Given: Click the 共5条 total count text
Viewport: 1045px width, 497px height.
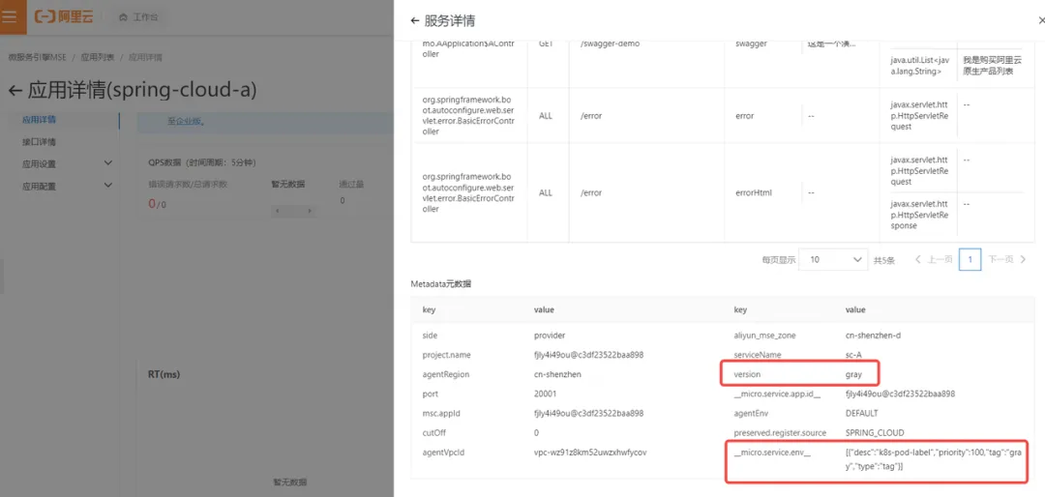Looking at the screenshot, I should 883,259.
